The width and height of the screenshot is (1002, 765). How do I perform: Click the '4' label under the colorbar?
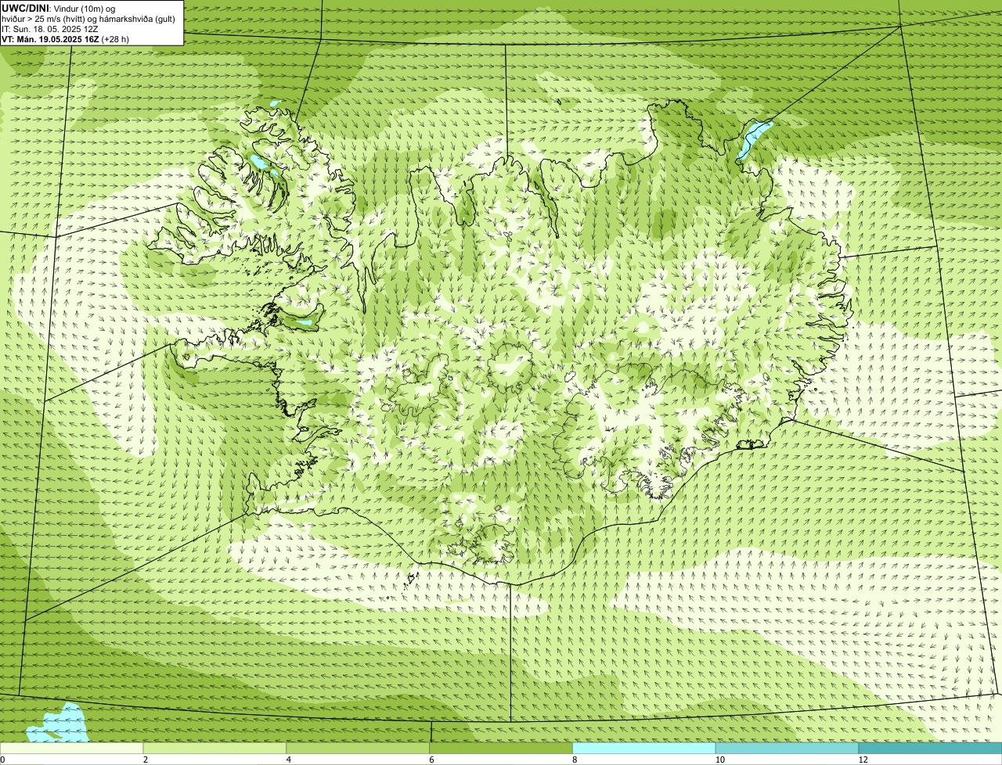click(289, 760)
